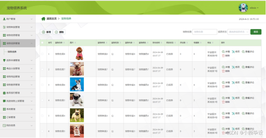
Task: Collapse 宠物领养管理 using its up chevron
Action: (31, 44)
